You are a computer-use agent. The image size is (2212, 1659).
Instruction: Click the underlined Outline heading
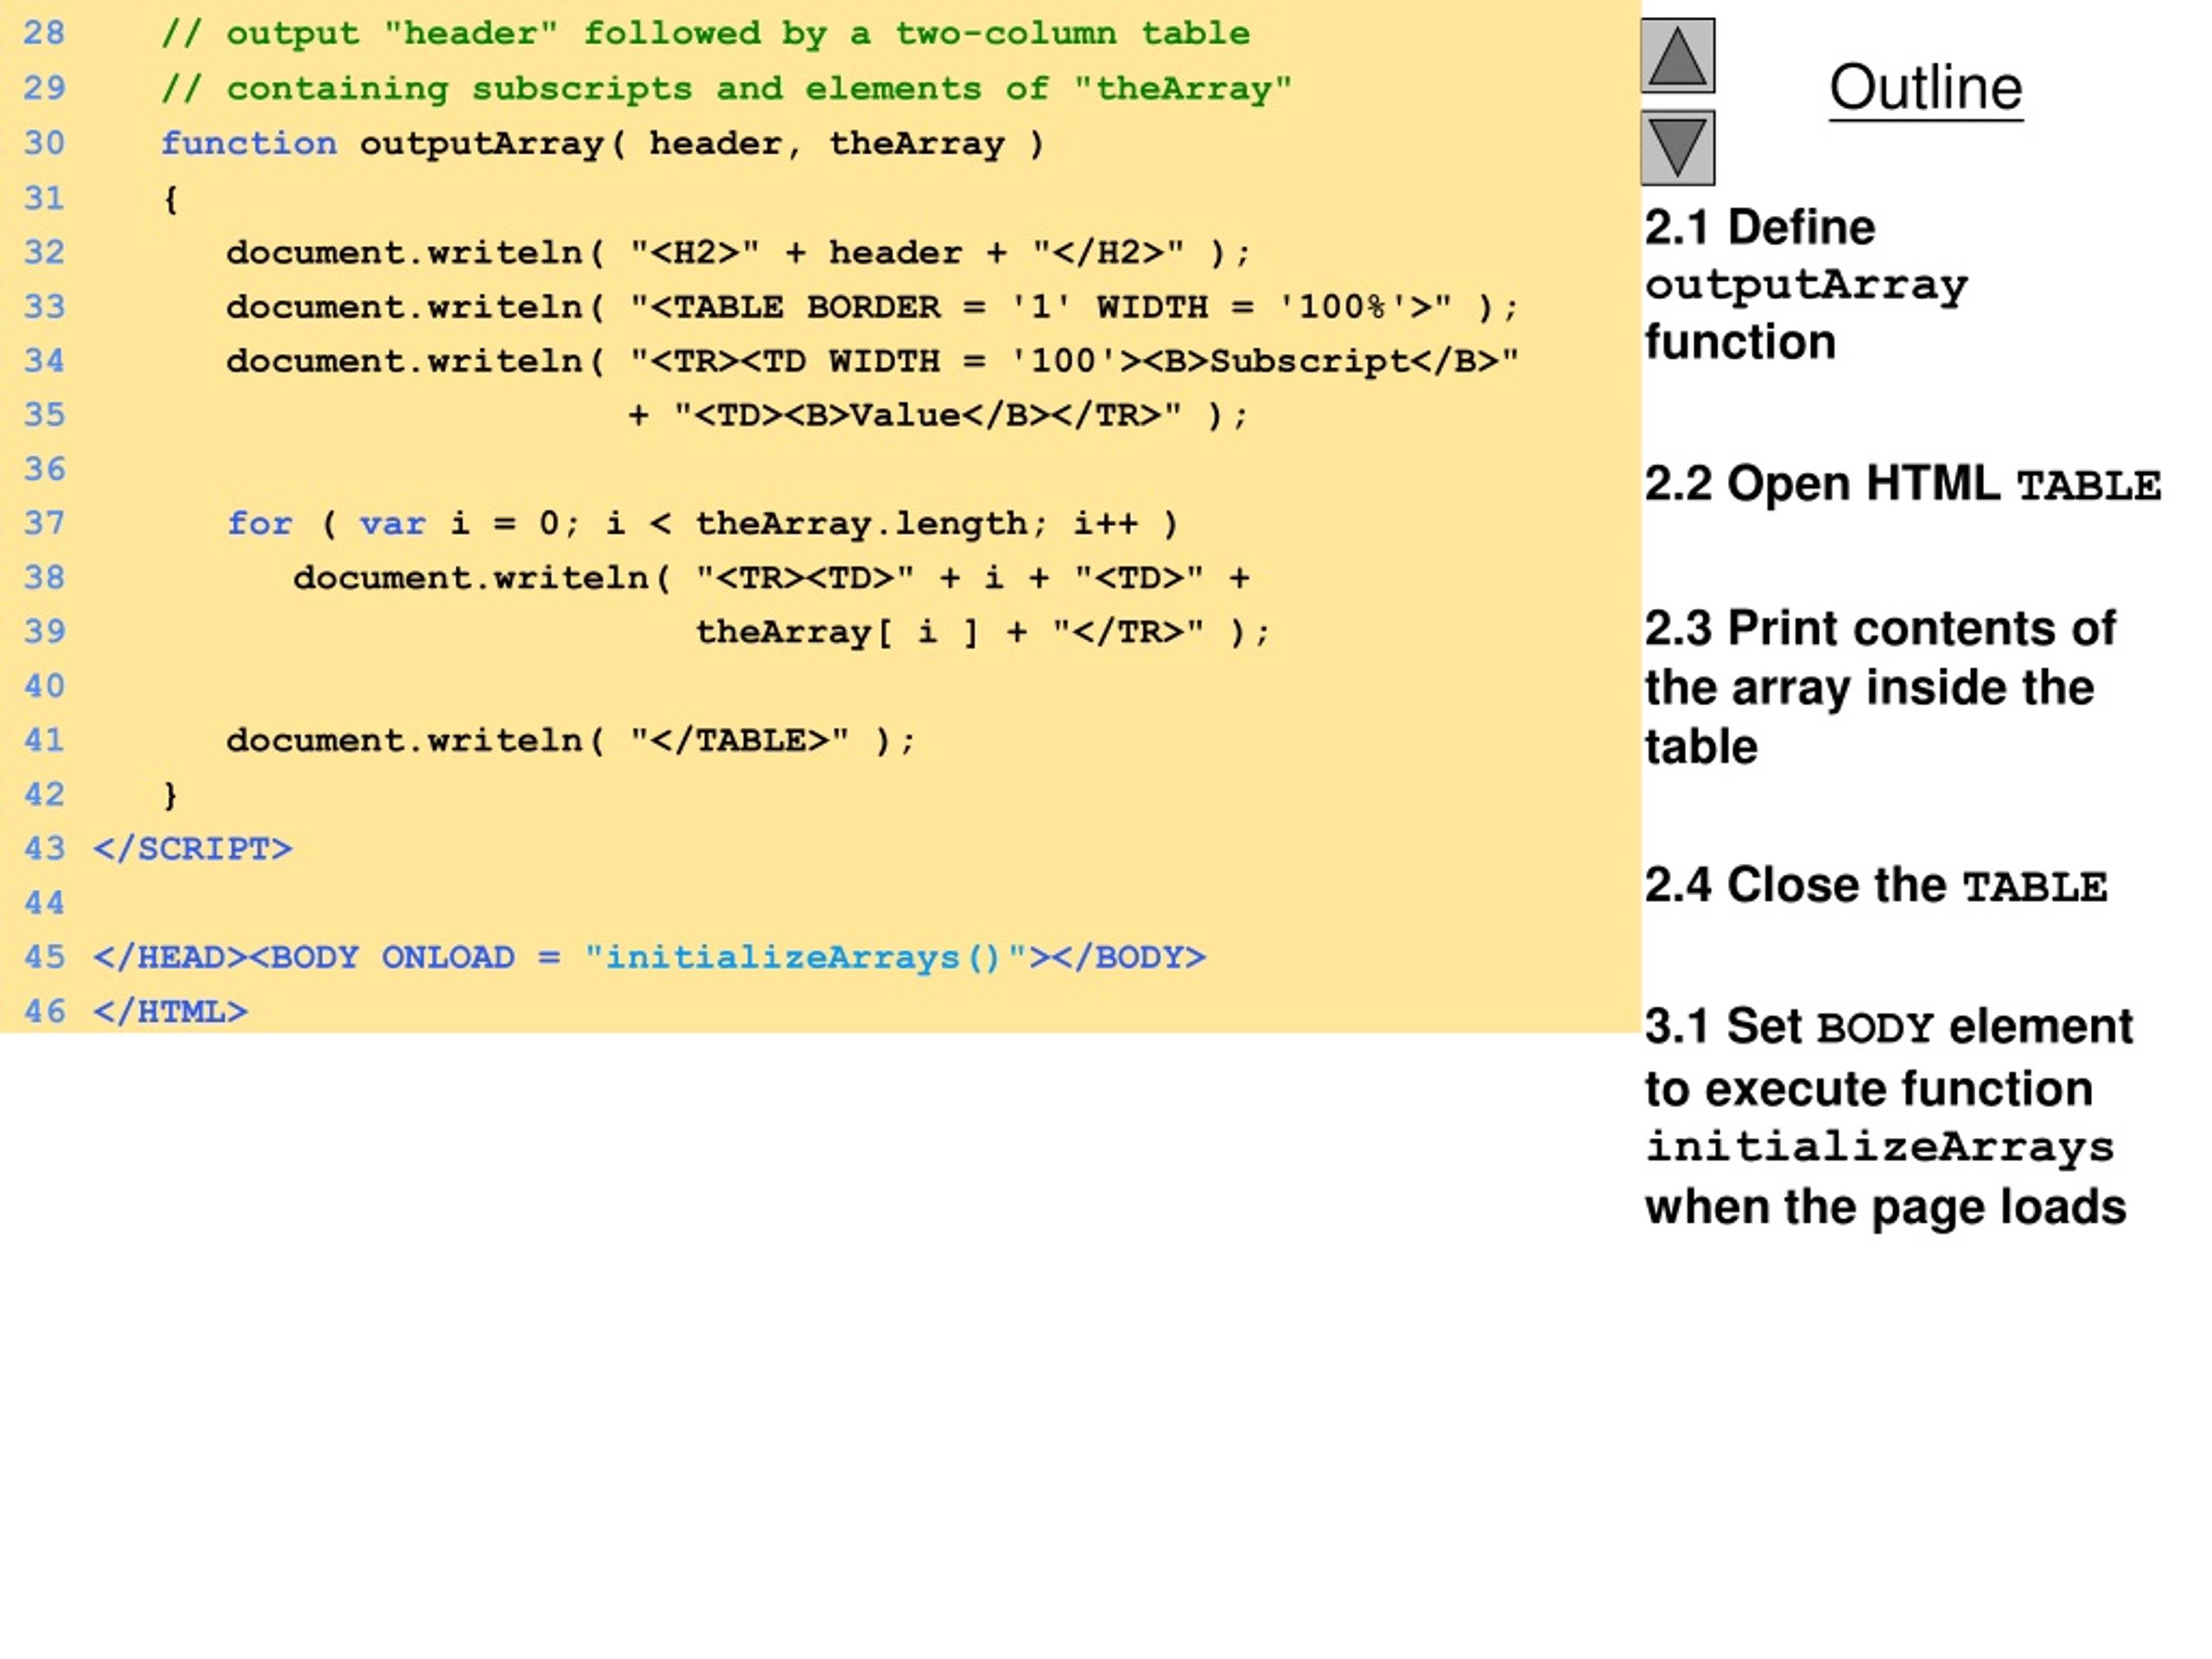point(1925,87)
